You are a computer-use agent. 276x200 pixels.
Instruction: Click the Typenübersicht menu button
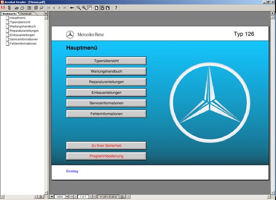106,61
